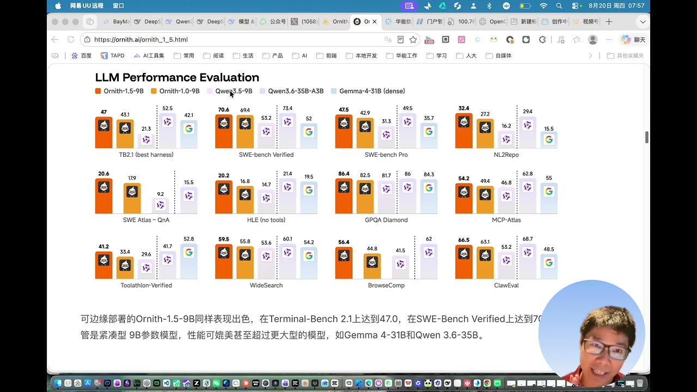This screenshot has width=697, height=392.
Task: Click the page vertical scrollbar thumb
Action: tap(647, 137)
